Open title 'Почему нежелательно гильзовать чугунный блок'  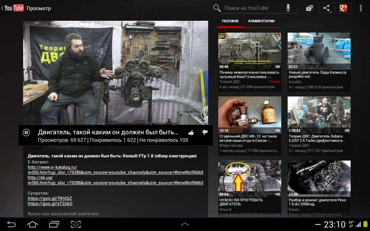[249, 74]
